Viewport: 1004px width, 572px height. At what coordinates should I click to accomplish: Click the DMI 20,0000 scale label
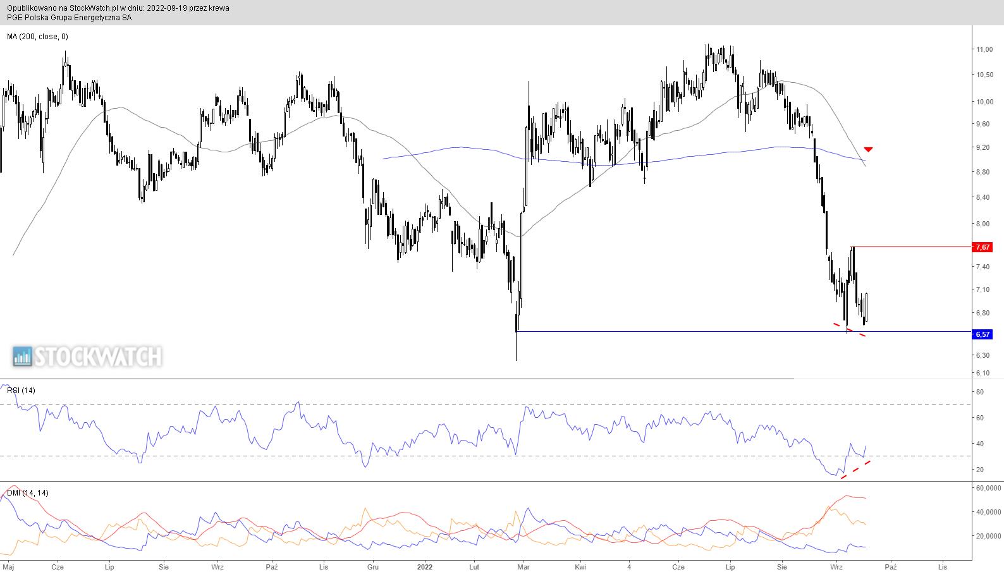988,537
